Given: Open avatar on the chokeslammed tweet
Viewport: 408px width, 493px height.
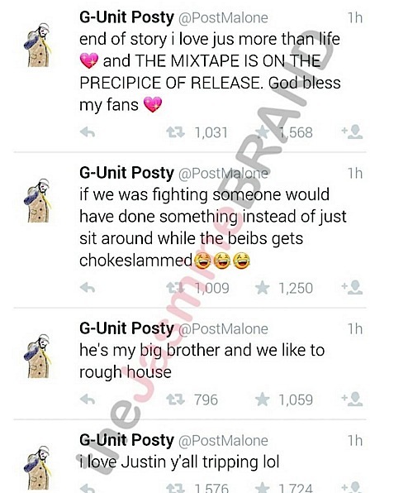Looking at the screenshot, I should click(37, 200).
